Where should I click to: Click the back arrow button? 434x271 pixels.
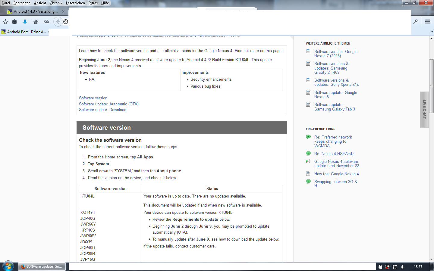[x=58, y=22]
